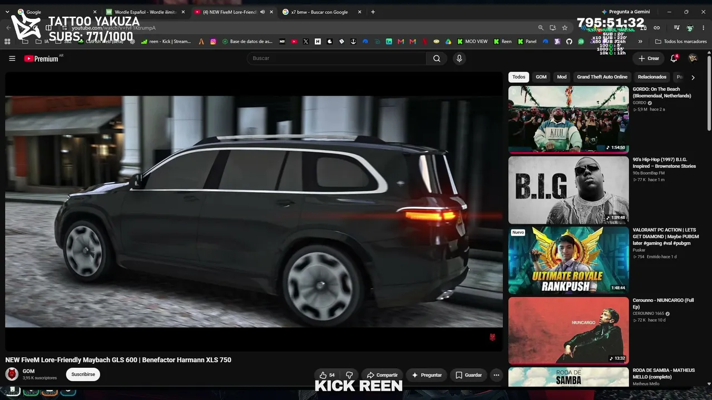
Task: Click the YouTube search magnifier button
Action: coord(437,58)
